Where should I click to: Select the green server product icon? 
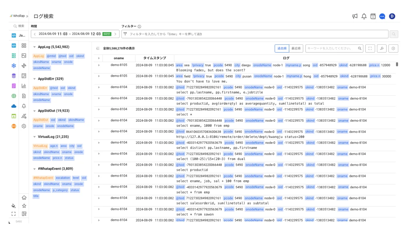click(x=14, y=56)
